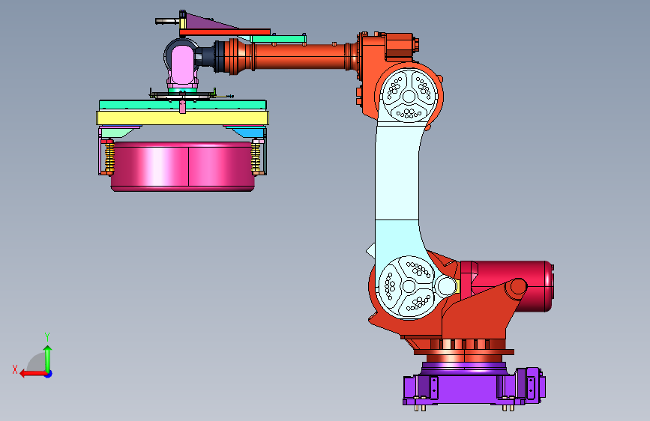Select the small round pivot beside the shoulder disc
The image size is (650, 421).
click(x=445, y=286)
